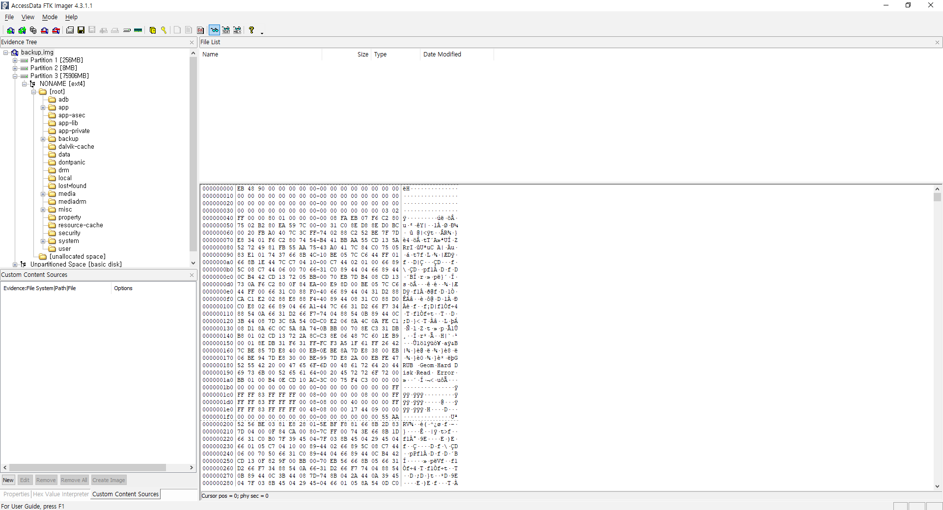Image resolution: width=943 pixels, height=510 pixels.
Task: Select the security folder
Action: pos(69,233)
